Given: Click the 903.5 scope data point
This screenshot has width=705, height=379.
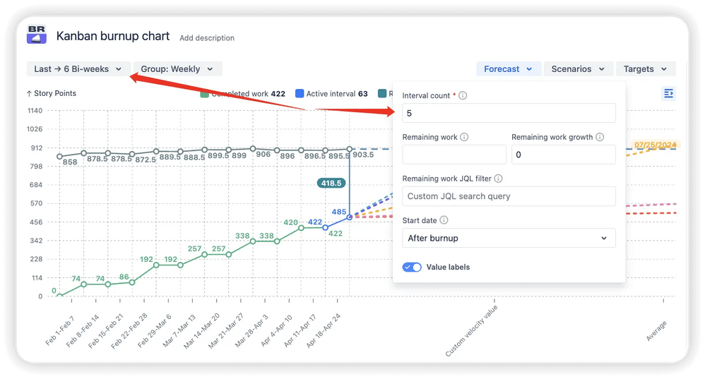Looking at the screenshot, I should click(x=350, y=149).
